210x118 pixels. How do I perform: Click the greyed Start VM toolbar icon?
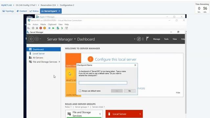pos(33,28)
